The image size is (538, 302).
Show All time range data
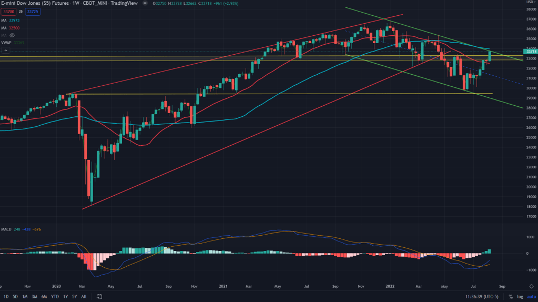click(x=84, y=297)
